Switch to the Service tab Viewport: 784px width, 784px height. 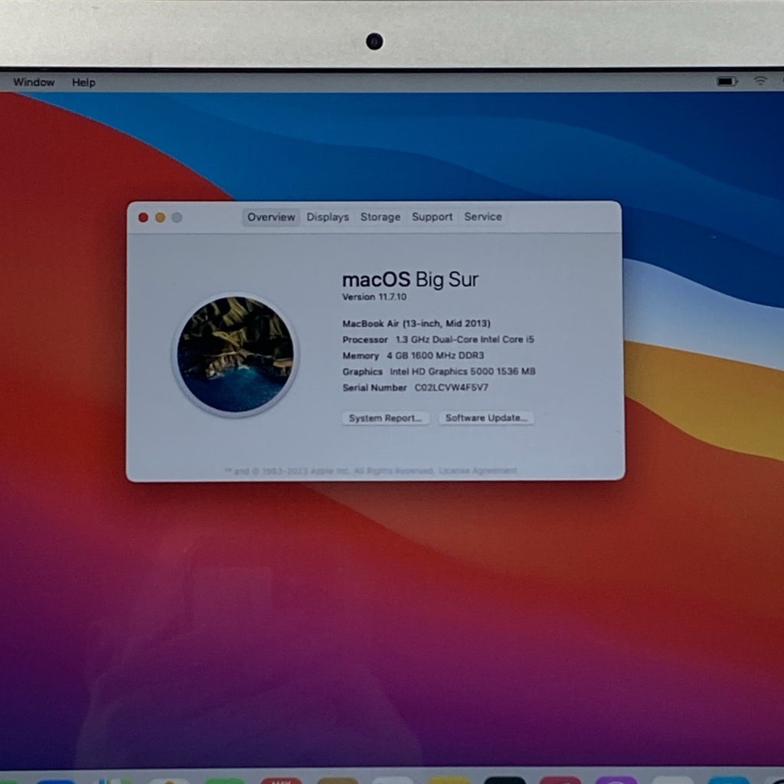[x=482, y=217]
